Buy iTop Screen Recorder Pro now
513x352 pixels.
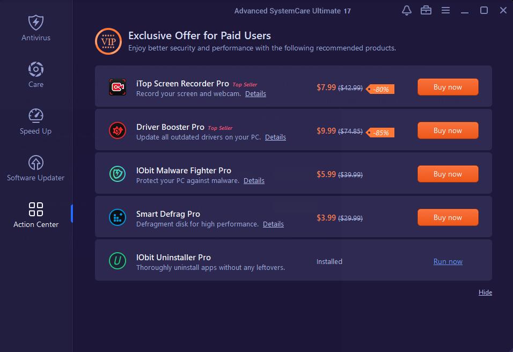[448, 87]
